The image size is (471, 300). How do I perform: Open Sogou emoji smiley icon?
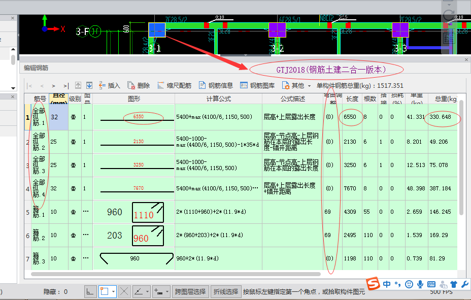pos(409,284)
